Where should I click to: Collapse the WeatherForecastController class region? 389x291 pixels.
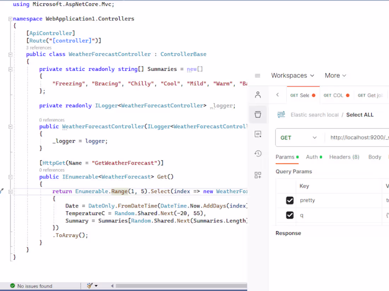click(x=10, y=54)
